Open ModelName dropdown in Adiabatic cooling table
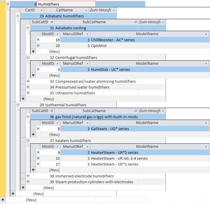Screen dimensions: 210x205 (x=206, y=34)
